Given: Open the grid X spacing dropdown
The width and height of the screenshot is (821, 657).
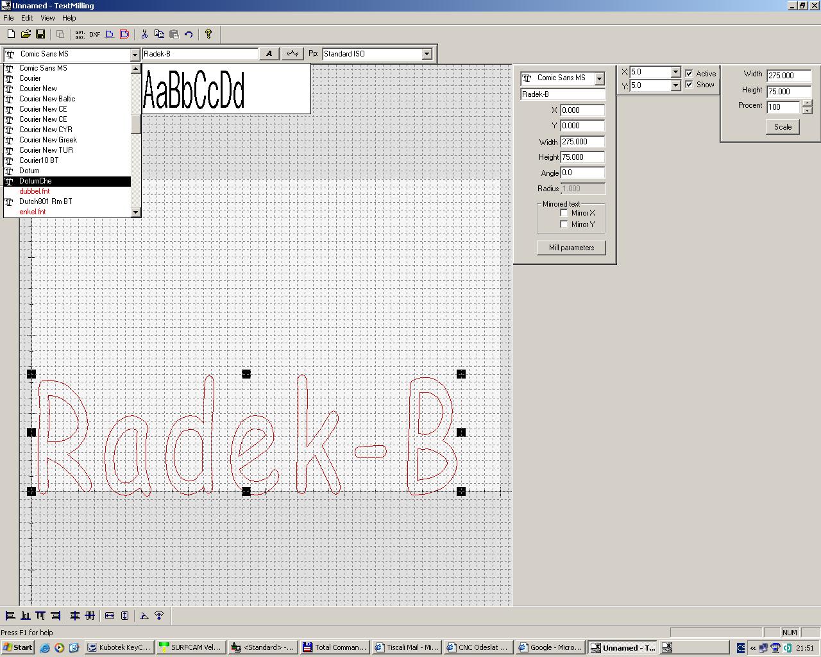Looking at the screenshot, I should point(675,72).
